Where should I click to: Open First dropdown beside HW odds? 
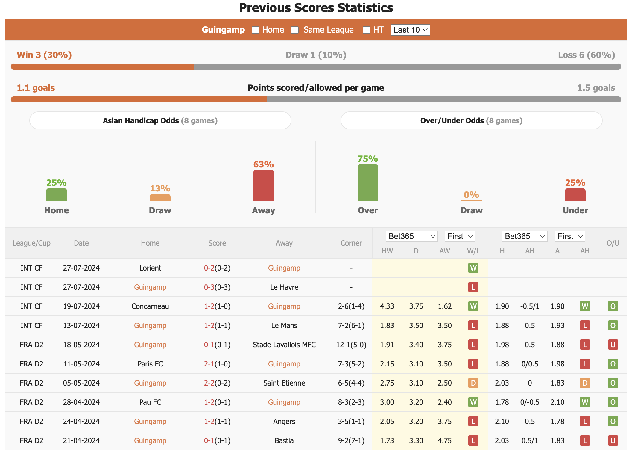(460, 236)
